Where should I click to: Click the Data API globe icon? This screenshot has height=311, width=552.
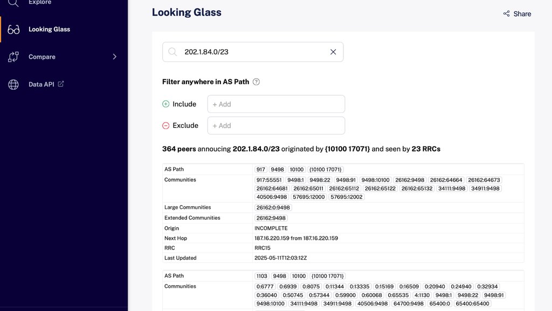pyautogui.click(x=13, y=84)
